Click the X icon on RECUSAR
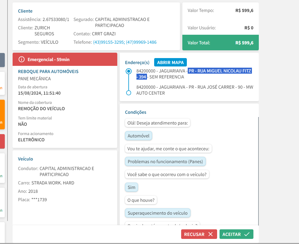The width and height of the screenshot is (299, 244). coord(211,234)
